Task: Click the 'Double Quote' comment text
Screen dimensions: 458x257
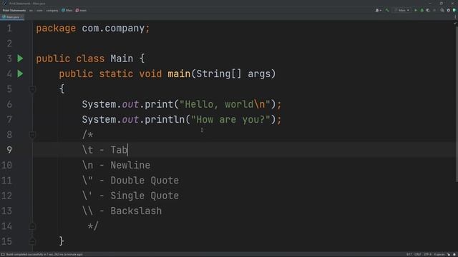Action: [145, 181]
